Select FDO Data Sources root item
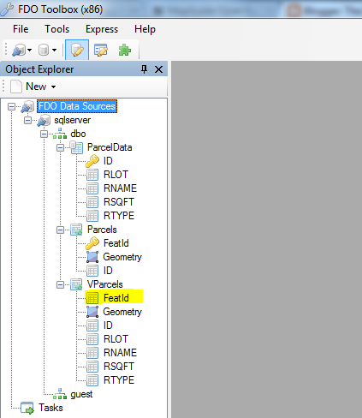The image size is (362, 418). pos(77,106)
